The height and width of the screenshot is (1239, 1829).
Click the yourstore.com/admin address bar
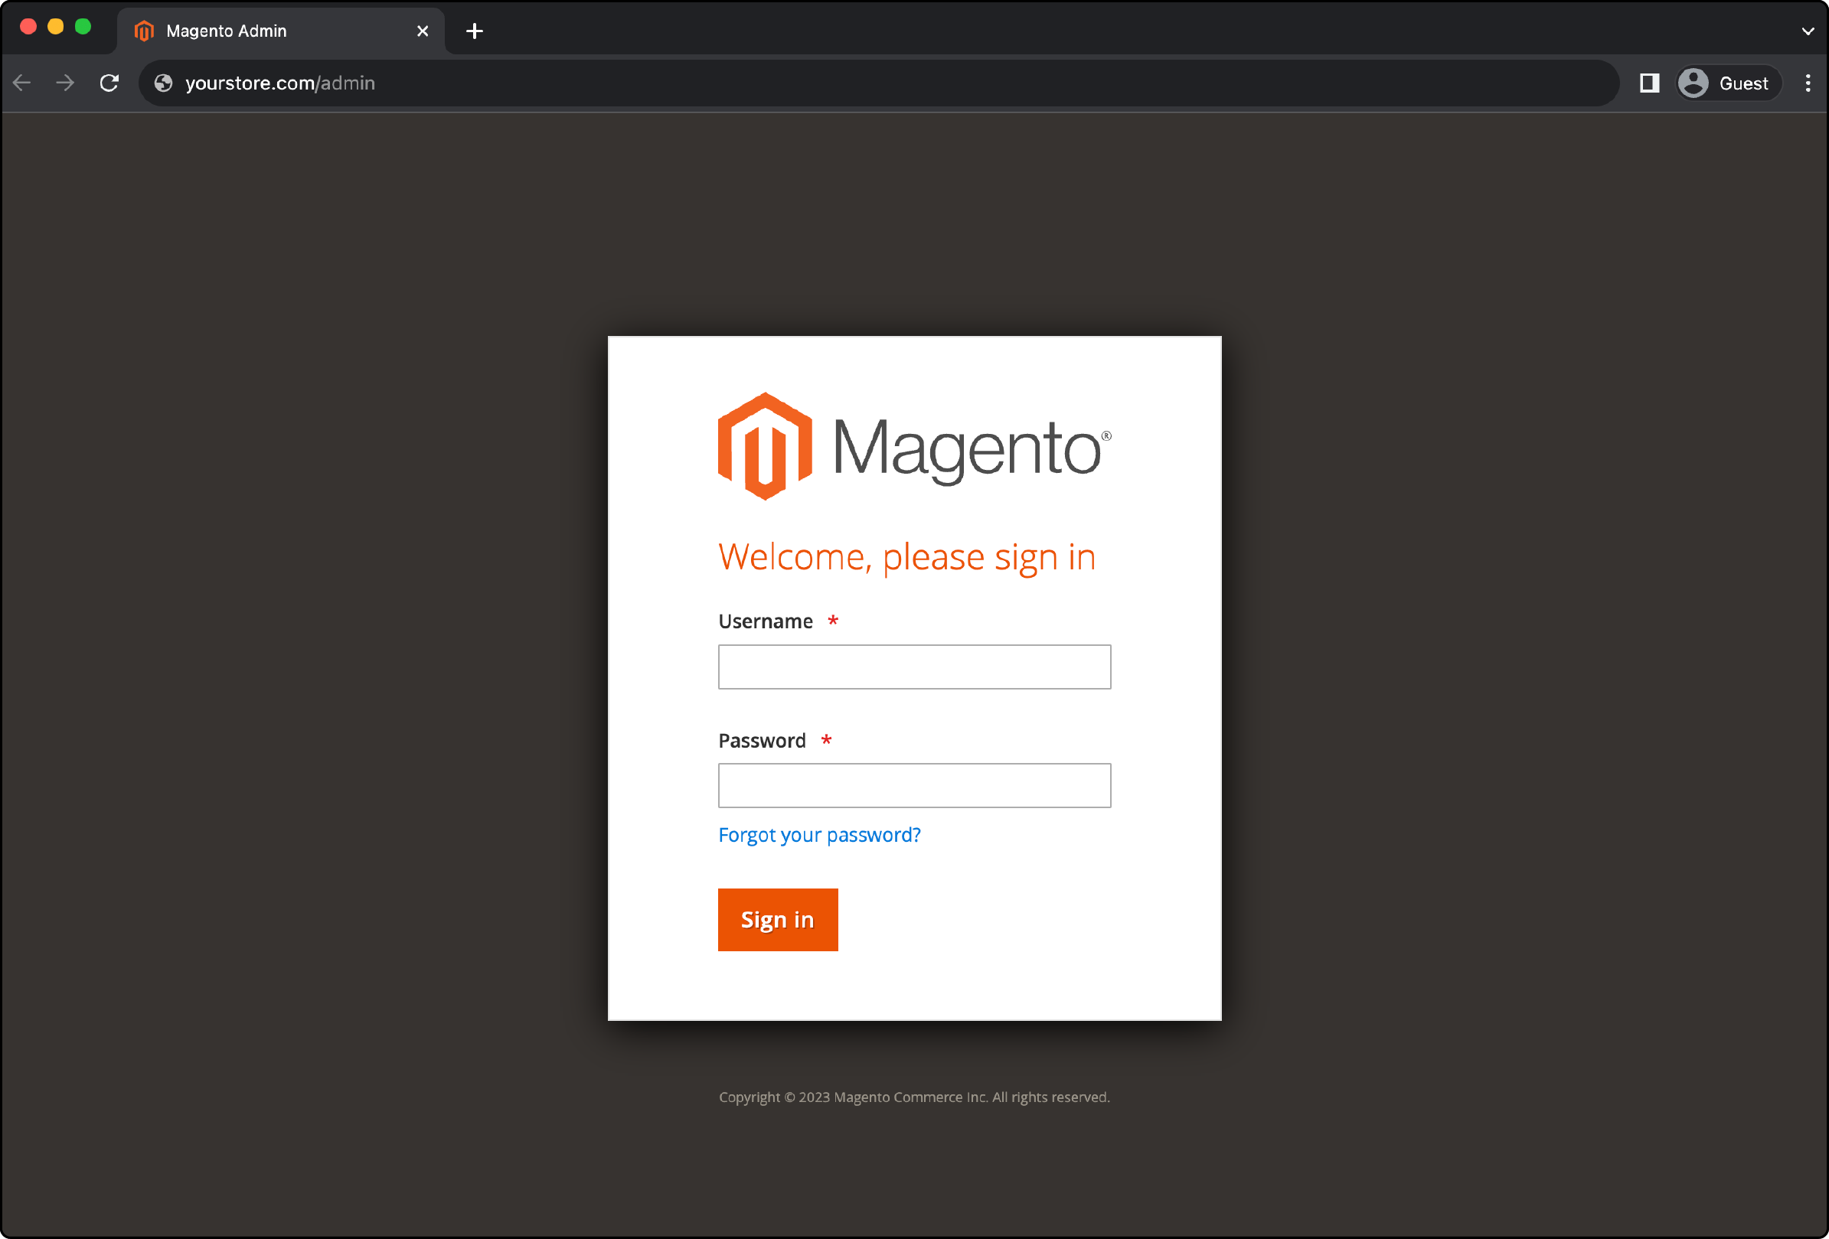click(878, 83)
